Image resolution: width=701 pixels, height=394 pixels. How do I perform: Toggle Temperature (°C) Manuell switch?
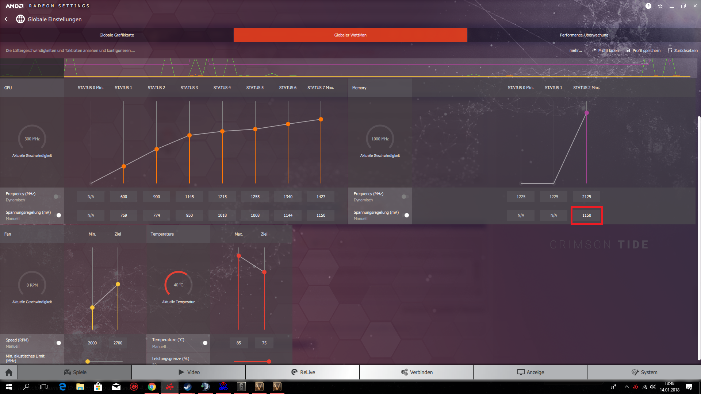[x=205, y=343]
